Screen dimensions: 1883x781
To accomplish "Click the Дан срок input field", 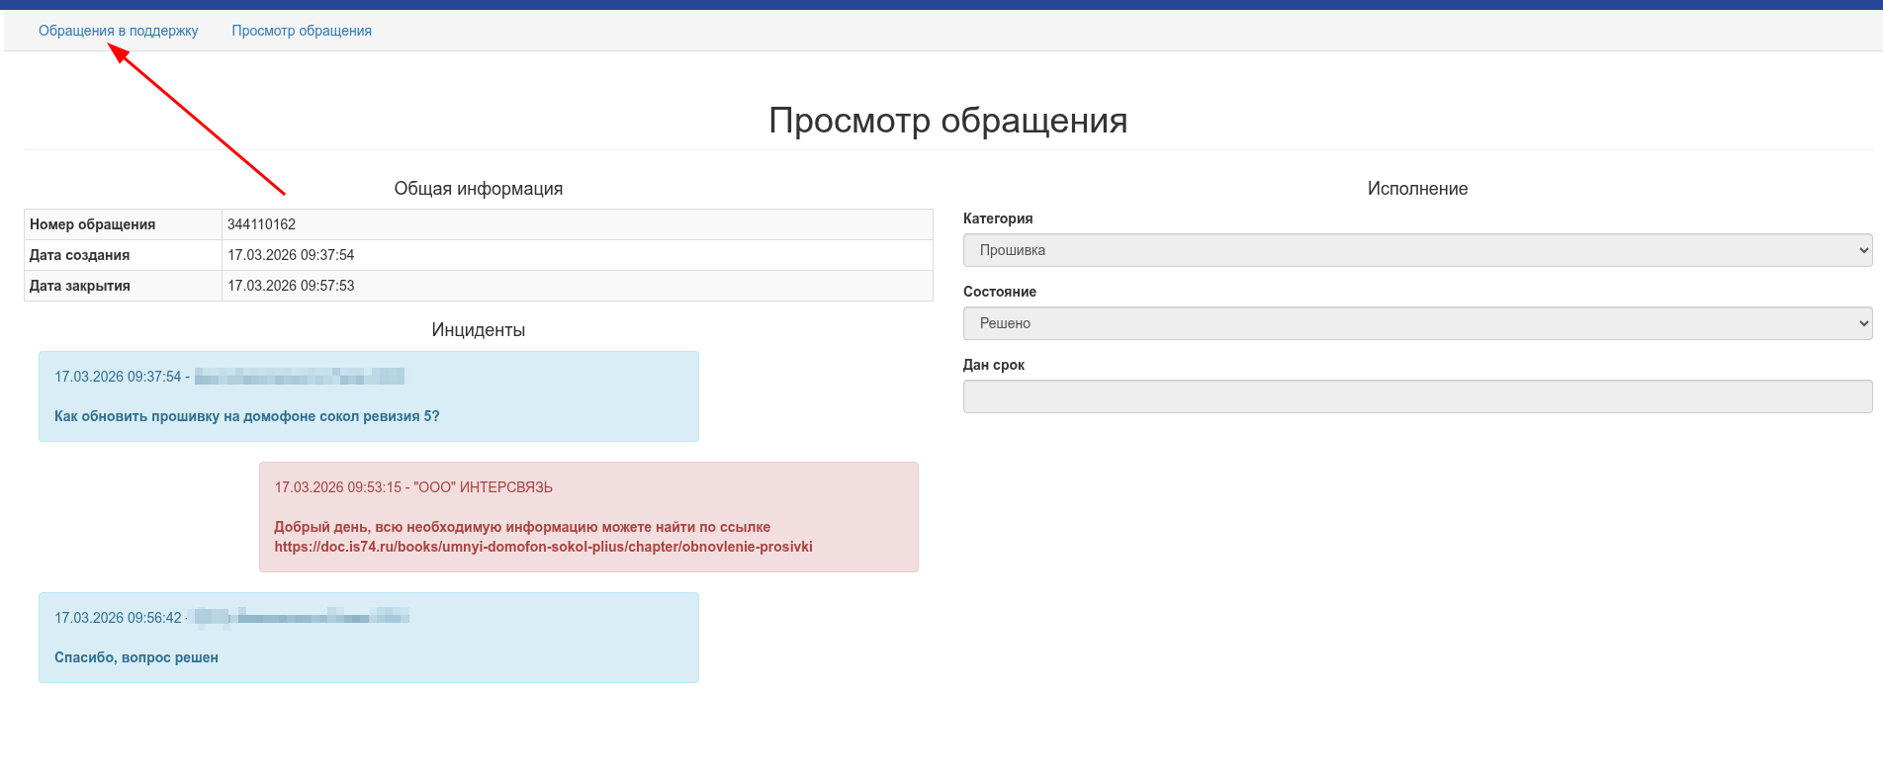I will (x=1416, y=396).
